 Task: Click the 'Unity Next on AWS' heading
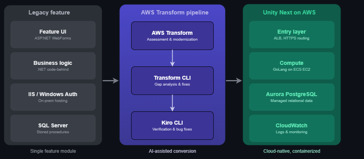coord(289,13)
